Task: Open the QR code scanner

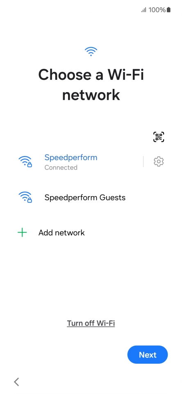Action: (159, 137)
